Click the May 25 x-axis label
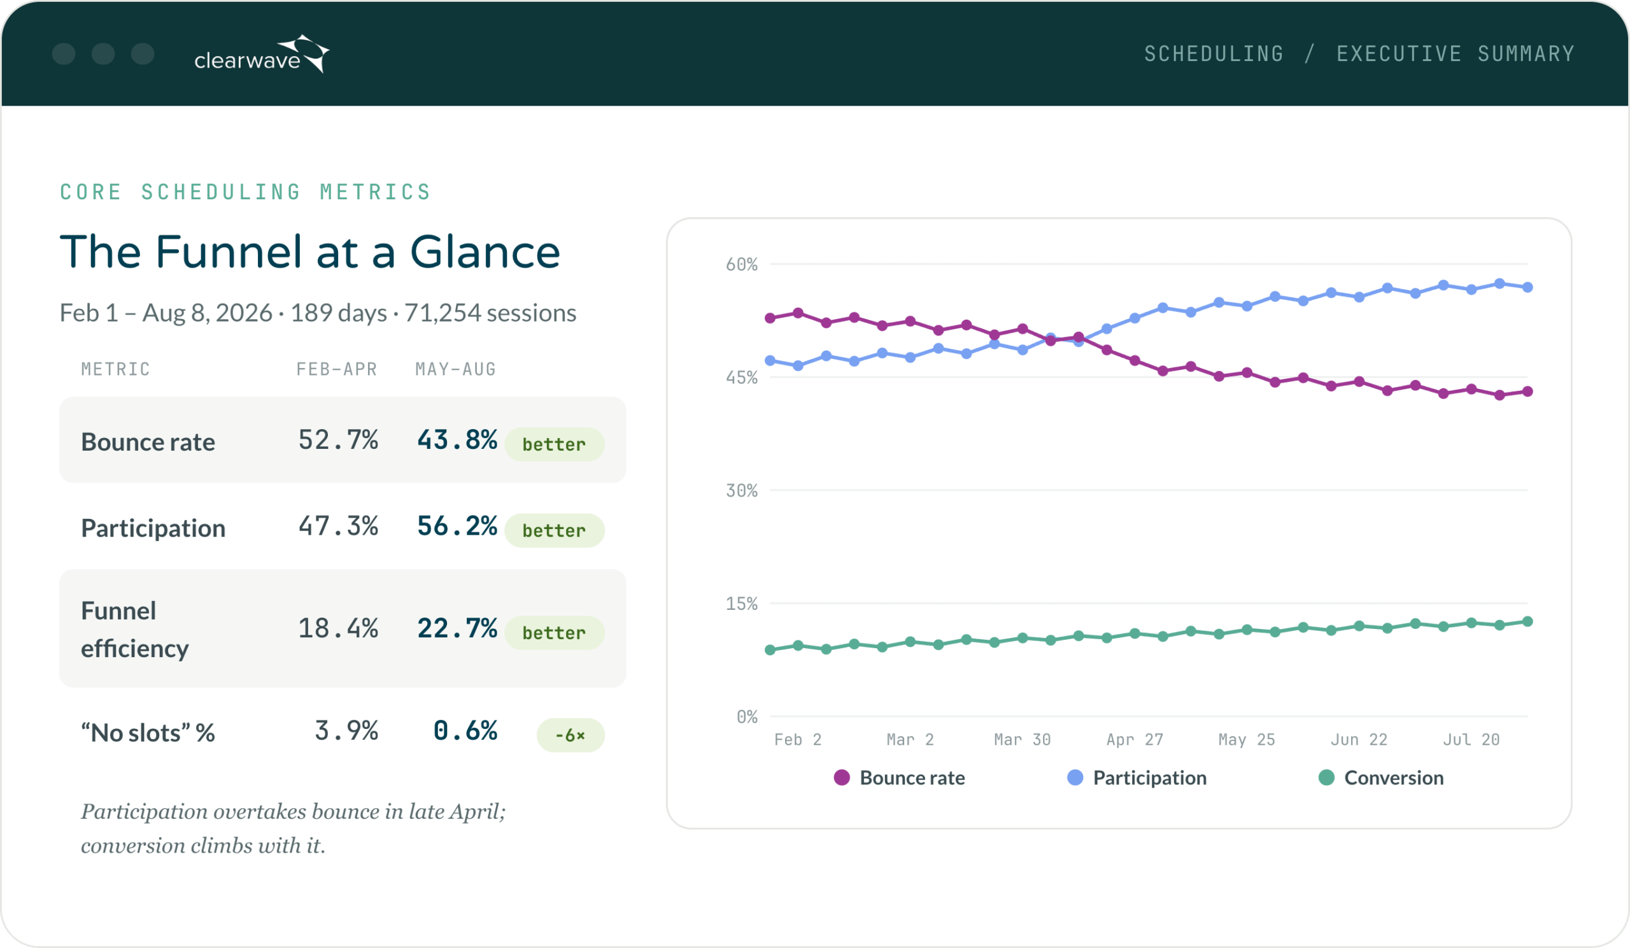This screenshot has width=1630, height=948. (x=1247, y=739)
